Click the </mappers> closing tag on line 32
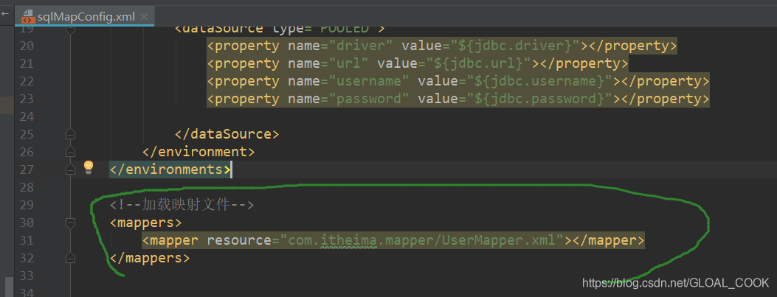Screen dimensions: 777x297 tap(150, 258)
